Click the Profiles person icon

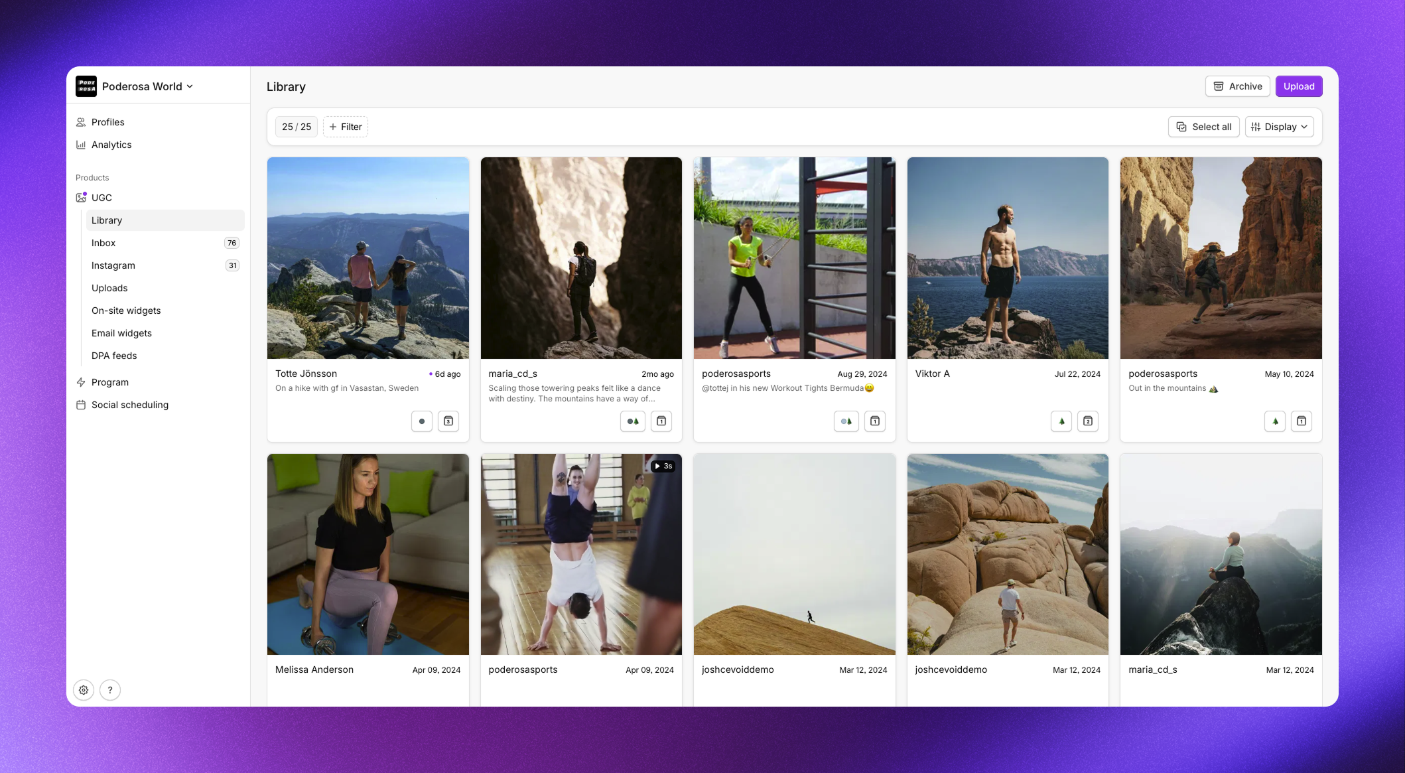pyautogui.click(x=81, y=122)
